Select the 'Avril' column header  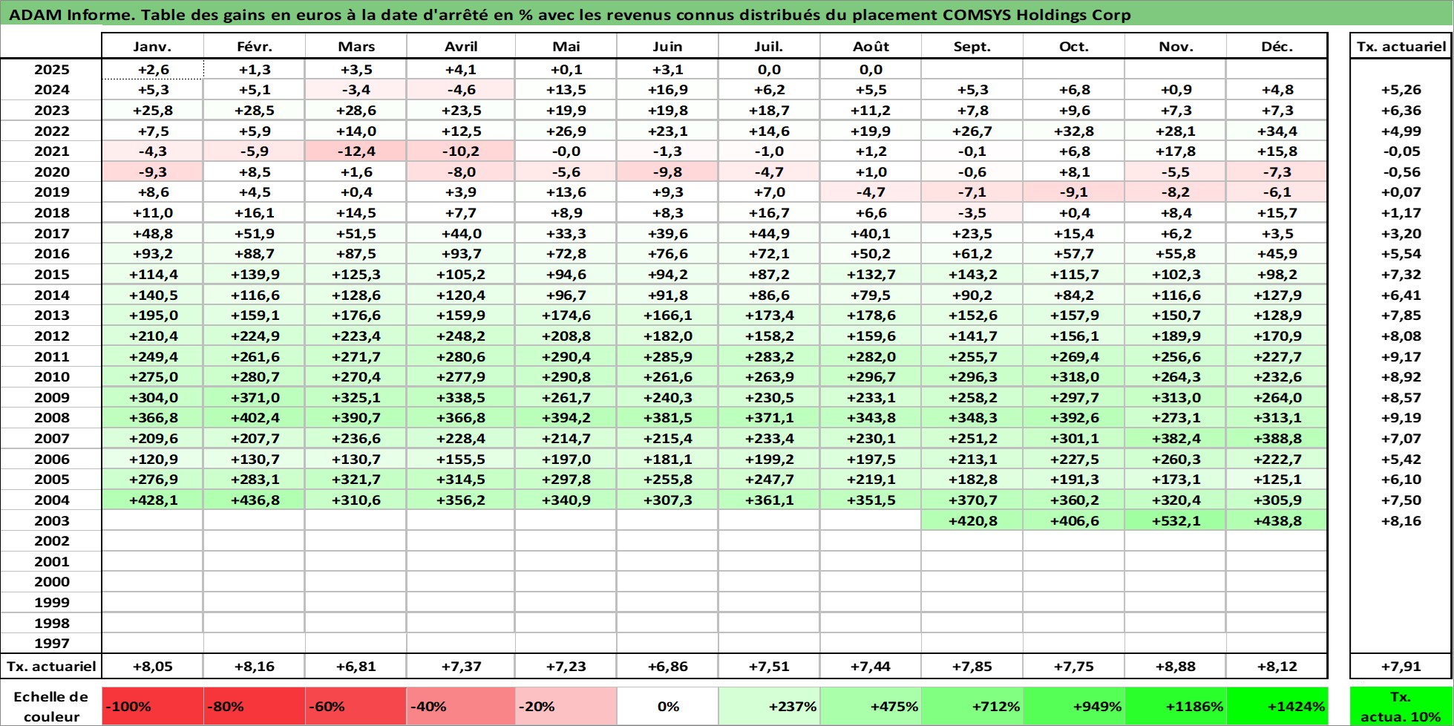[461, 46]
